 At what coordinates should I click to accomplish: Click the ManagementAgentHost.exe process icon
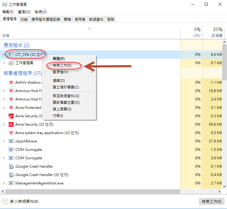point(11,183)
